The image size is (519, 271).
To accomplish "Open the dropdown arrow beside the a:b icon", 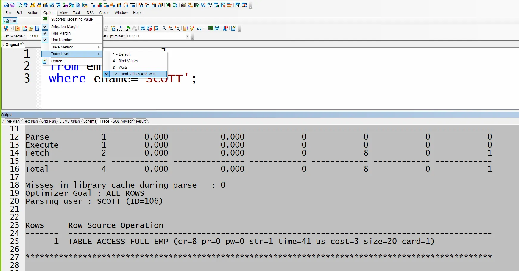I will (204, 28).
